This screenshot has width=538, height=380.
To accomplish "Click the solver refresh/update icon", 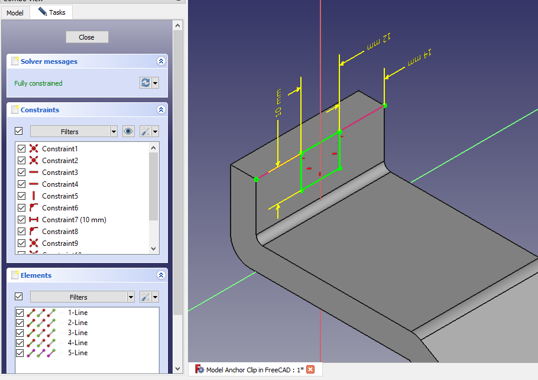I will pos(145,83).
